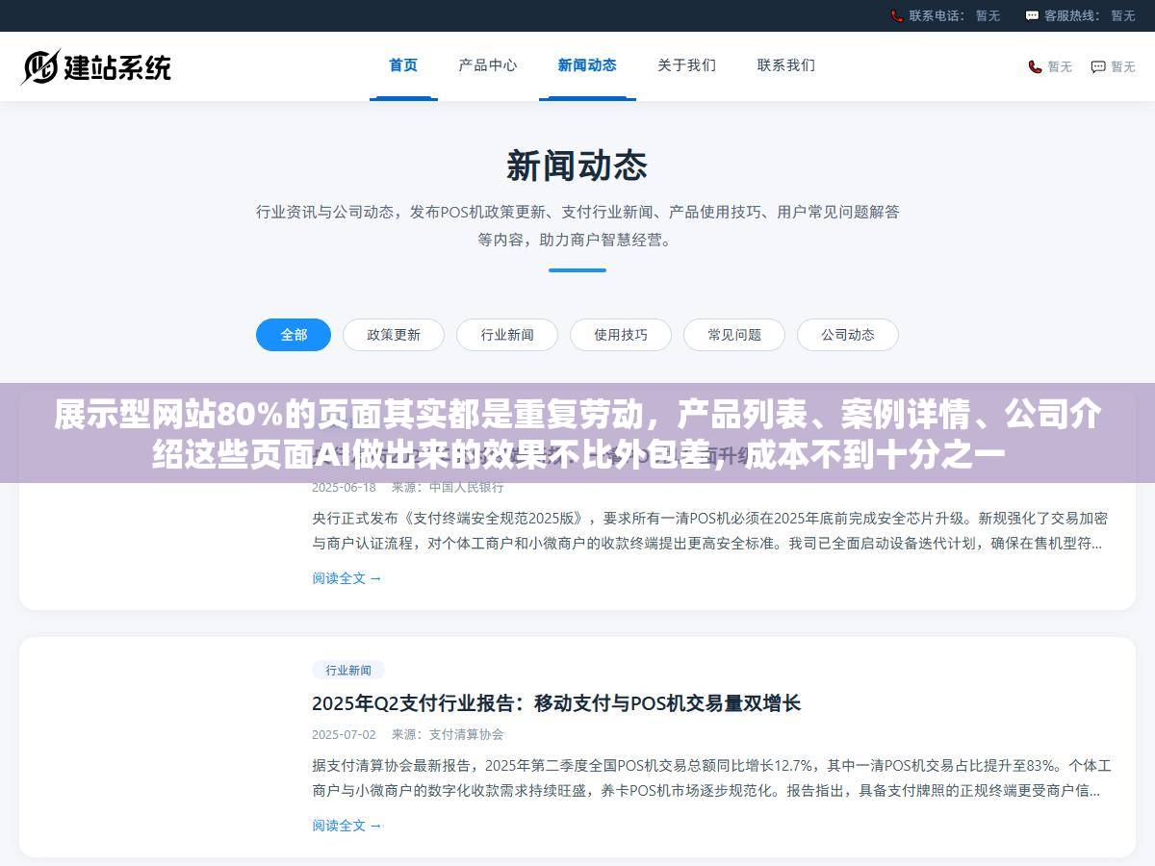
Task: Click the 建站系统 logo
Action: pyautogui.click(x=96, y=66)
